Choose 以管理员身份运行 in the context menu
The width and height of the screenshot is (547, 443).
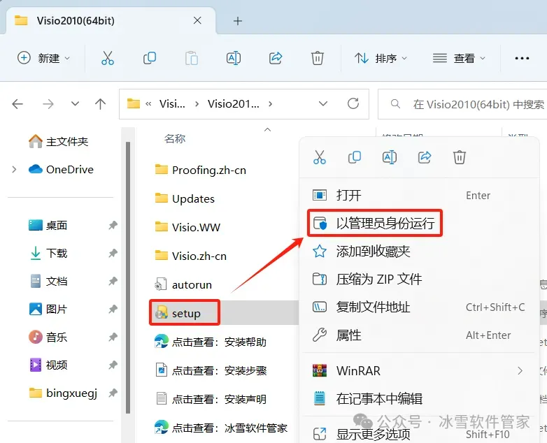pos(375,223)
